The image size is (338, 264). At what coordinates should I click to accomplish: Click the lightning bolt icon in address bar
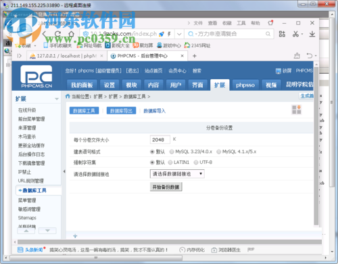point(169,34)
